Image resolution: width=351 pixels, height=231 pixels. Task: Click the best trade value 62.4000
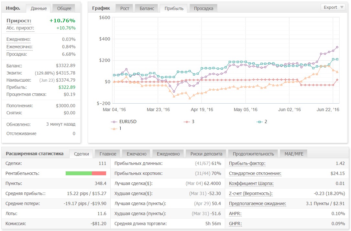pos(213,183)
